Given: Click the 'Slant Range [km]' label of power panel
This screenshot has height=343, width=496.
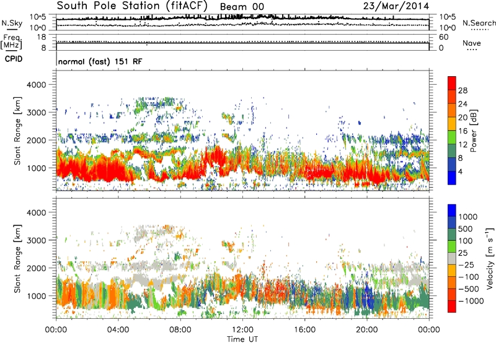Looking at the screenshot, I should [17, 131].
